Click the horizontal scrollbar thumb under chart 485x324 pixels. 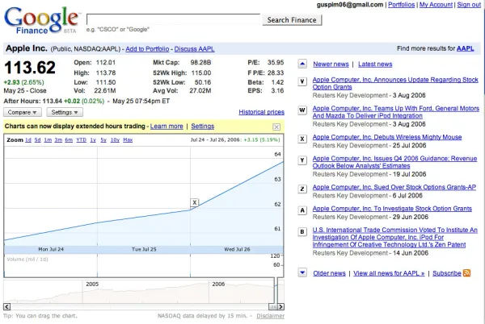273,307
